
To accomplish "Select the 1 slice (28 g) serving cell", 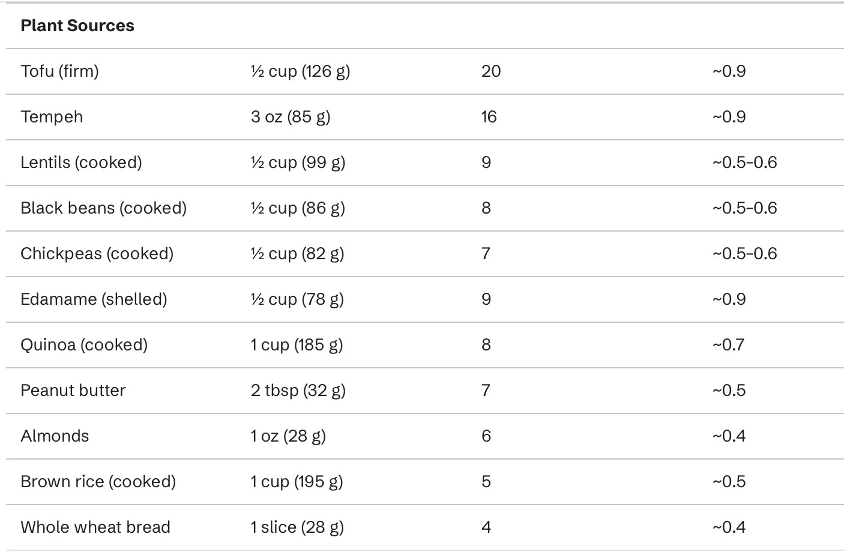I will click(297, 527).
